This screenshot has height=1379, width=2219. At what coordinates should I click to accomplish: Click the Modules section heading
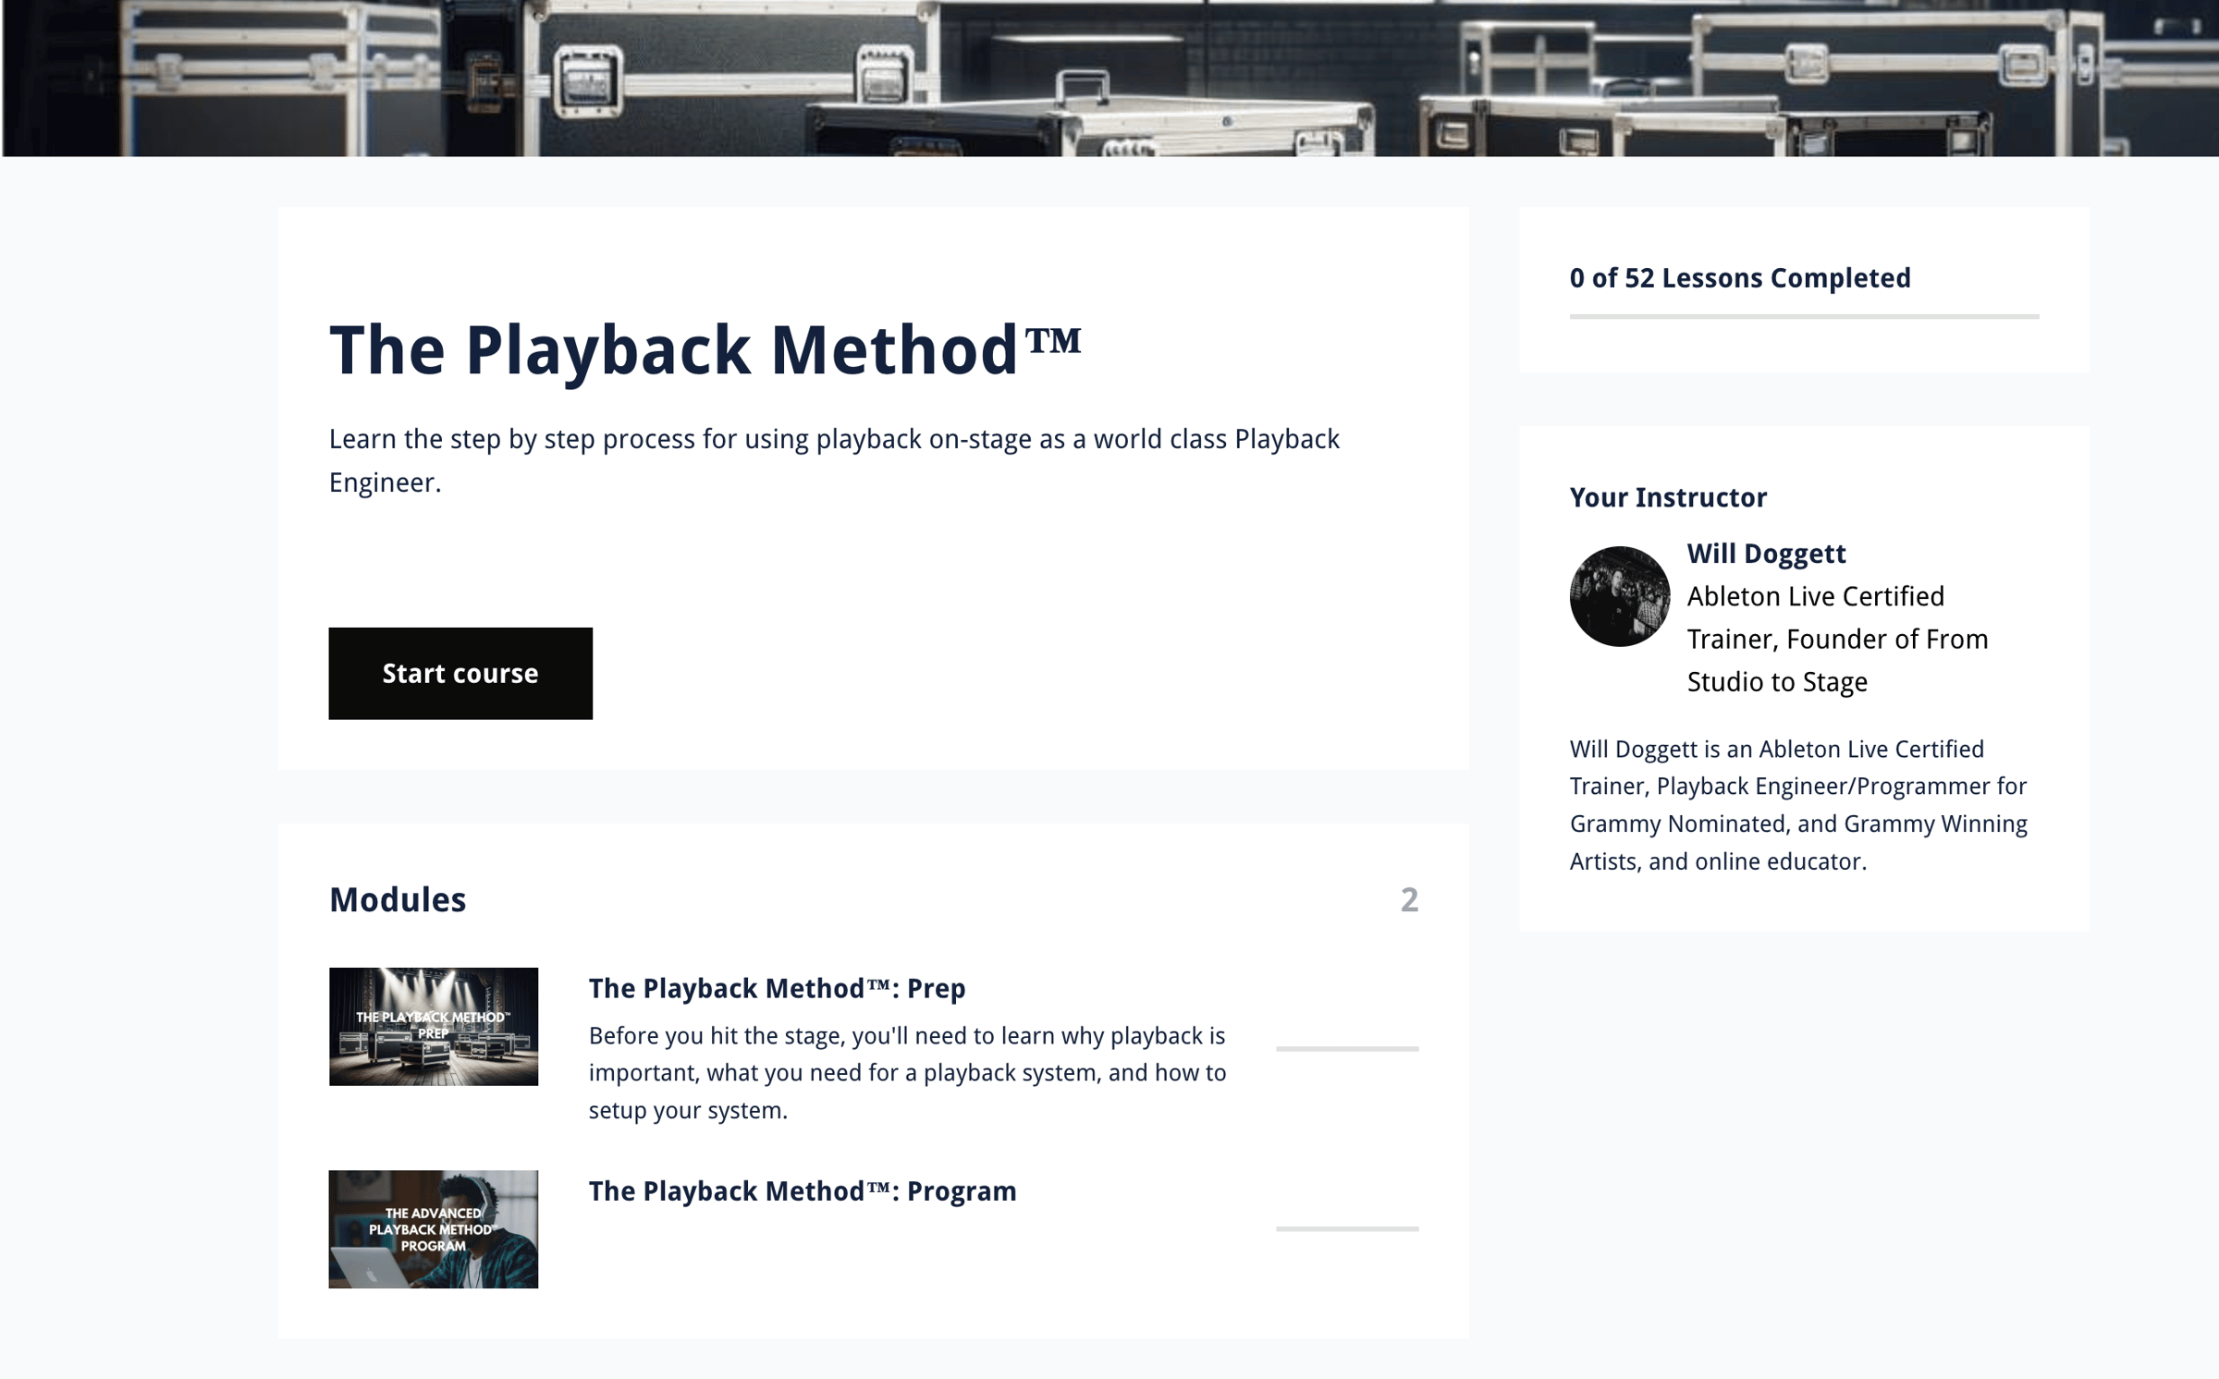point(398,899)
